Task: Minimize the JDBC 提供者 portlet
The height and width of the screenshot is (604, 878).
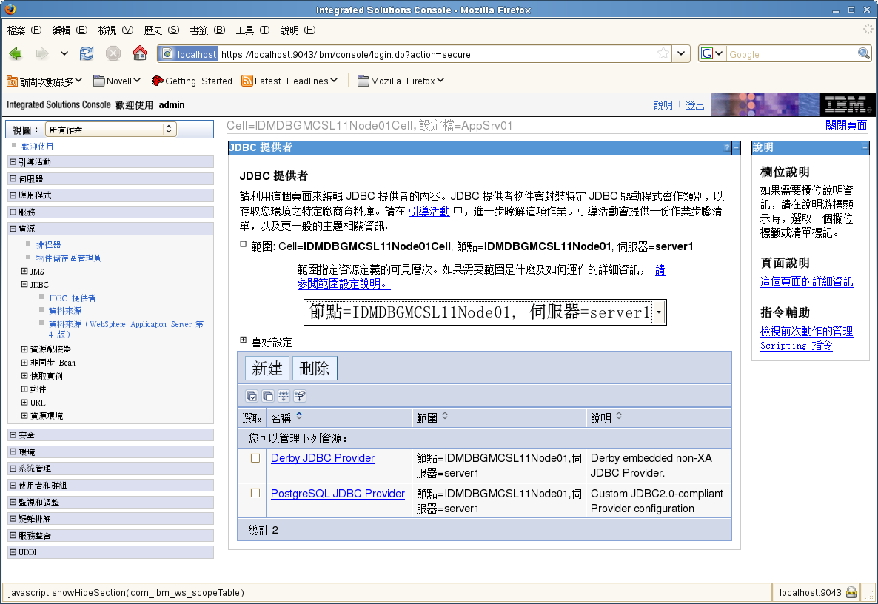Action: tap(737, 148)
